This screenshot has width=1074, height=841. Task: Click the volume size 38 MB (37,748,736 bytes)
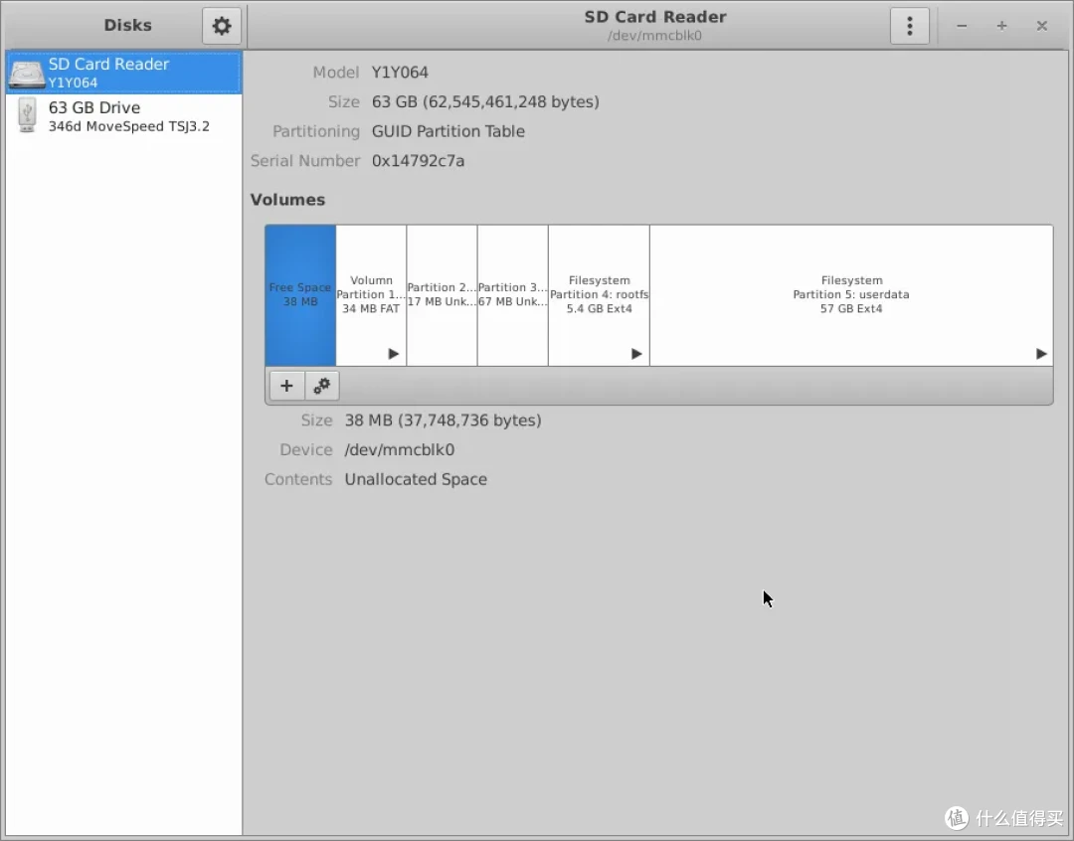click(x=444, y=420)
